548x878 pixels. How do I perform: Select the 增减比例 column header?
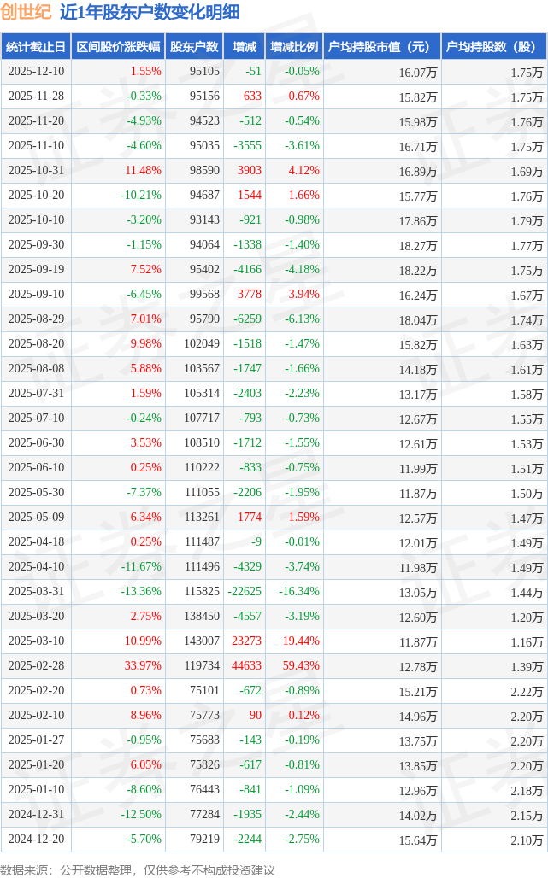pos(294,47)
